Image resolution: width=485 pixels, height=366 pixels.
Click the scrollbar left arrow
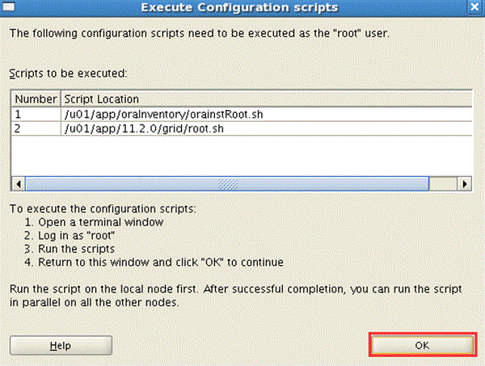[19, 184]
